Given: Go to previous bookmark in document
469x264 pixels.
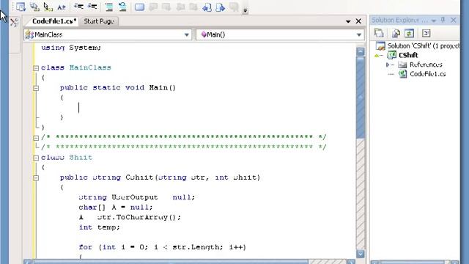Looking at the screenshot, I should [x=207, y=7].
